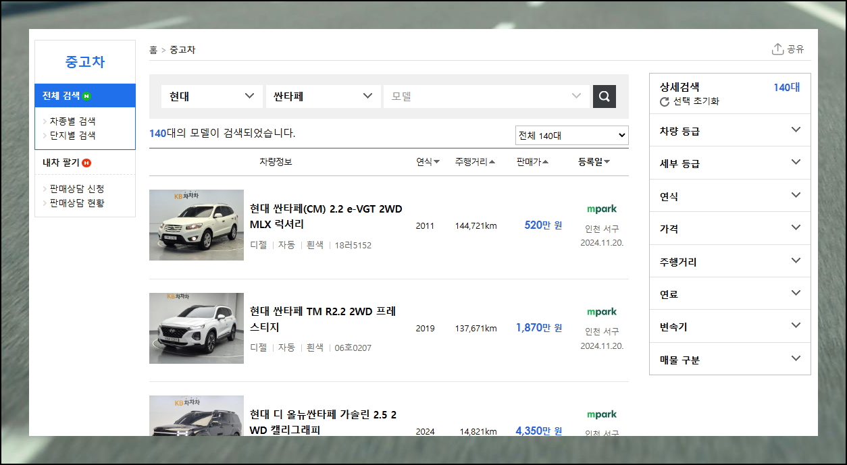The width and height of the screenshot is (847, 465).
Task: Click the 차량정보 column header
Action: (x=276, y=162)
